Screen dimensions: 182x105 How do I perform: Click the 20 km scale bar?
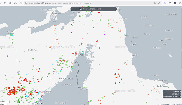[x=5, y=102]
